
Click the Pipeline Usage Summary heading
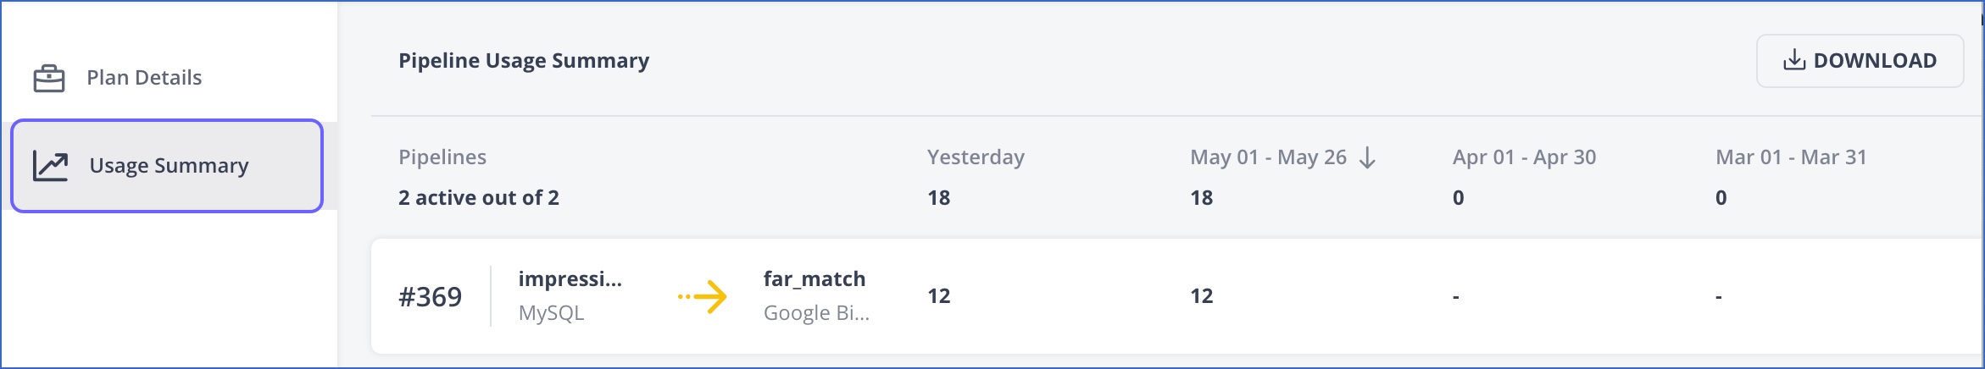click(524, 61)
